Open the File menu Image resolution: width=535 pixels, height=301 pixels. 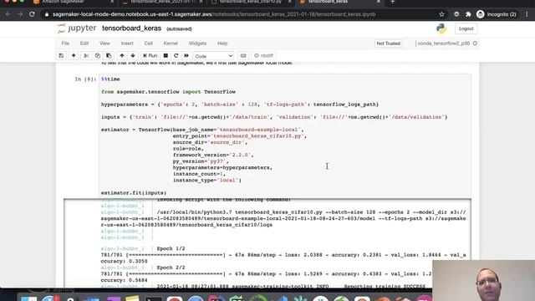pos(65,43)
